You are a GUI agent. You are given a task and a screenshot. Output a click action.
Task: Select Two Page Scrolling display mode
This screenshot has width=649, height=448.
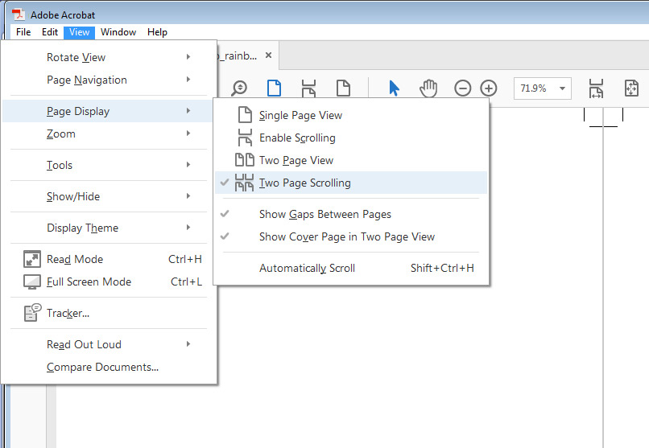click(304, 183)
